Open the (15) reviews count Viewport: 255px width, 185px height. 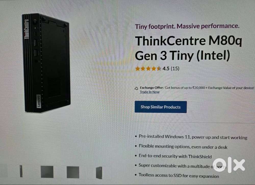[175, 69]
